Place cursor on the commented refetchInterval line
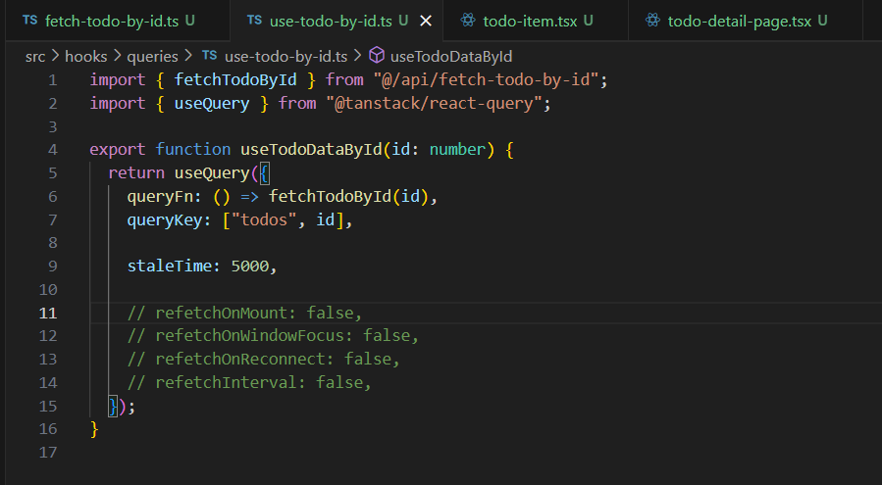Image resolution: width=882 pixels, height=485 pixels. pos(250,383)
